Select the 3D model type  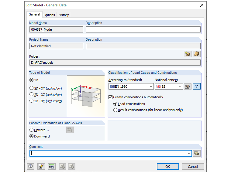(34, 80)
